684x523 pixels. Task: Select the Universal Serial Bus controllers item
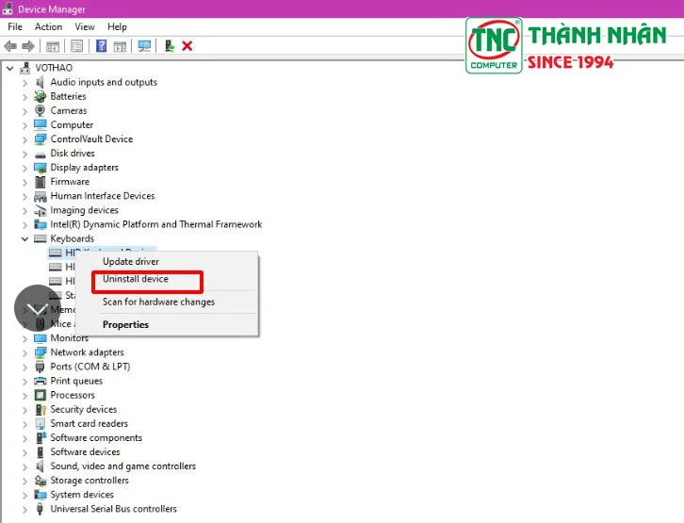[x=113, y=509]
